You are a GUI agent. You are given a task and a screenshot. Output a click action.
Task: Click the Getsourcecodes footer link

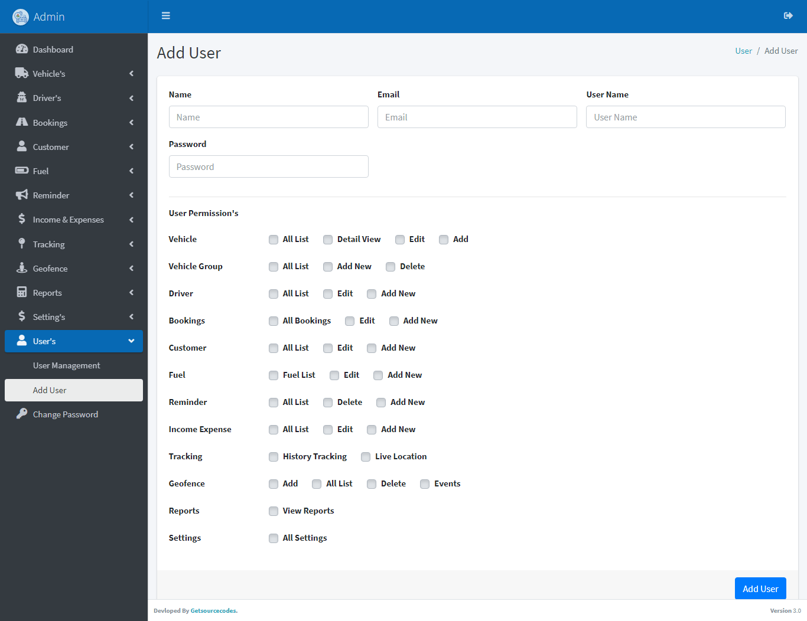pyautogui.click(x=213, y=610)
